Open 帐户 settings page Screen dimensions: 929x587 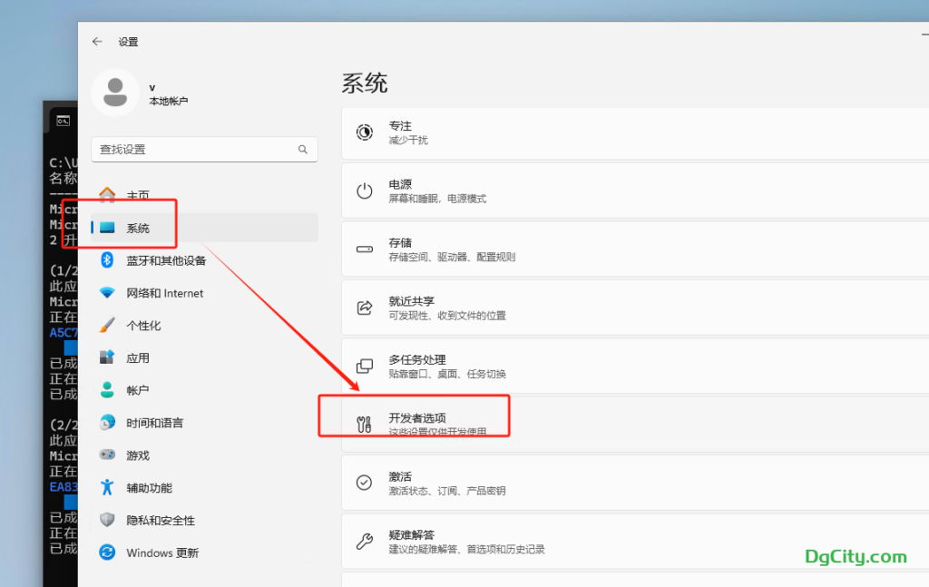coord(138,390)
